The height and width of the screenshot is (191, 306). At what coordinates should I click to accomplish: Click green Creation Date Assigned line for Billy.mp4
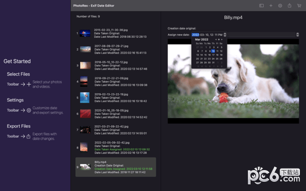[123, 169]
